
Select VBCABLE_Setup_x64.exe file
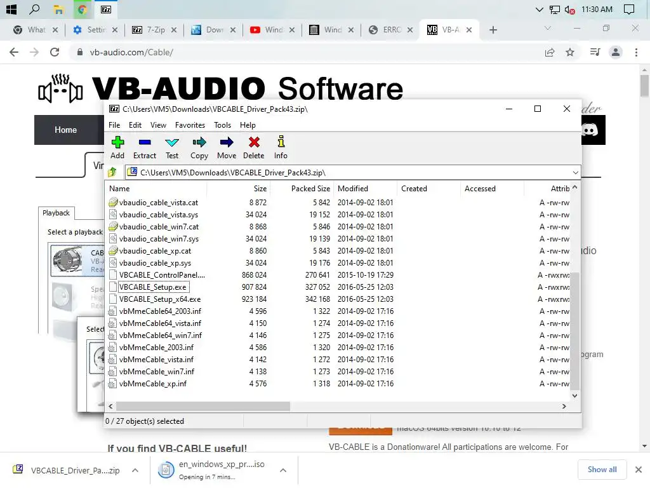(159, 299)
